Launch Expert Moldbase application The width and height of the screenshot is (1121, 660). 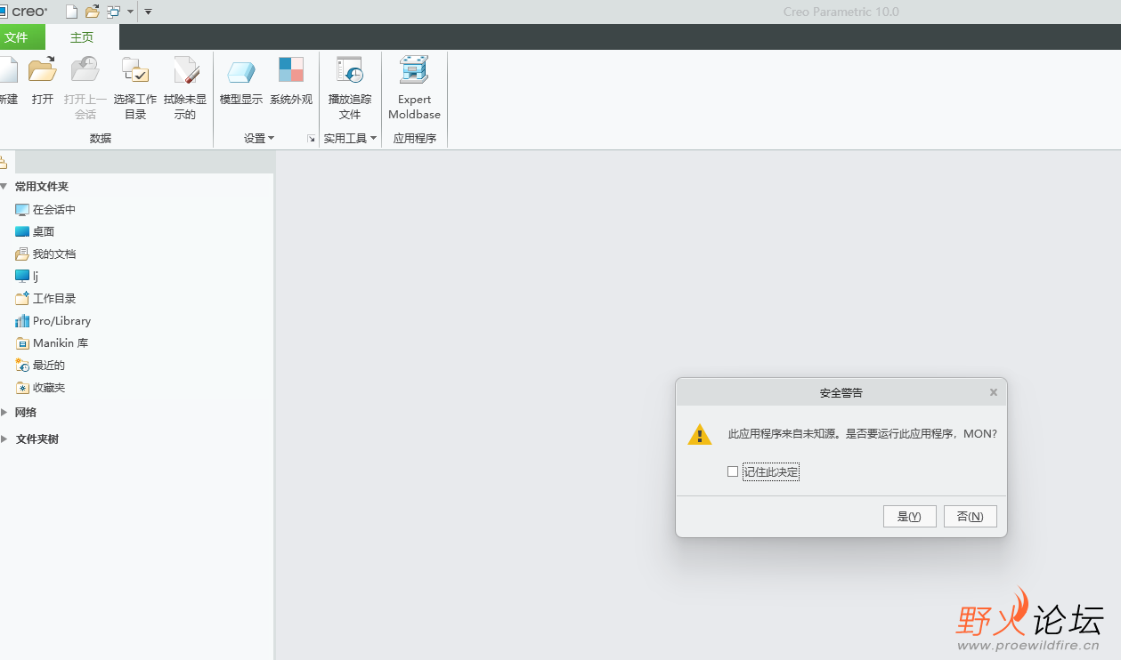click(414, 88)
